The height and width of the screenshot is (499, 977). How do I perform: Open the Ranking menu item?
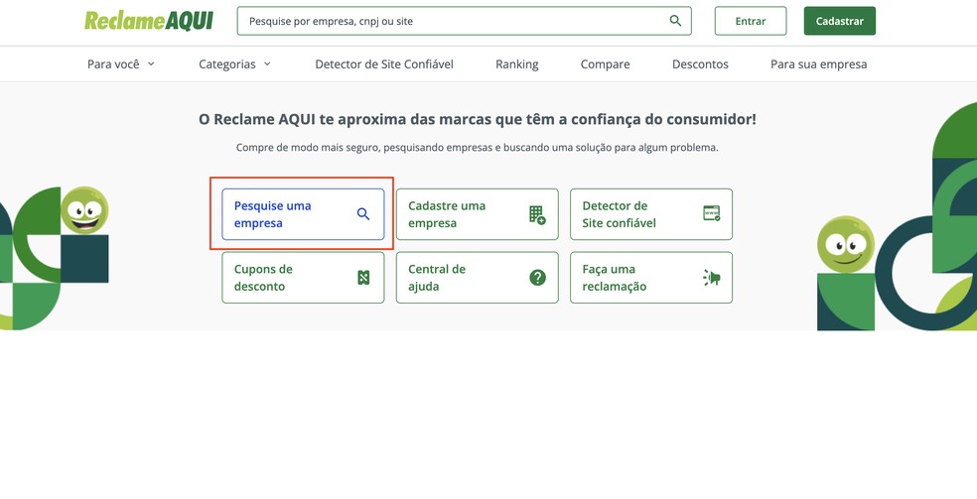point(516,64)
